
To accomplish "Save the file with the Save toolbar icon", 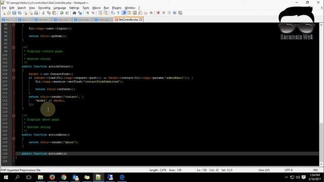I will pos(14,13).
